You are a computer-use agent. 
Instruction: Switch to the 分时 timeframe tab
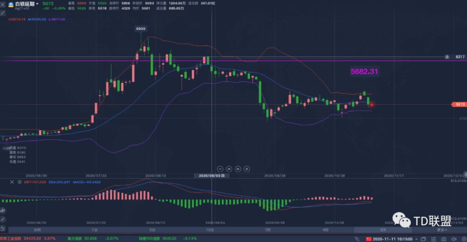pos(37,230)
